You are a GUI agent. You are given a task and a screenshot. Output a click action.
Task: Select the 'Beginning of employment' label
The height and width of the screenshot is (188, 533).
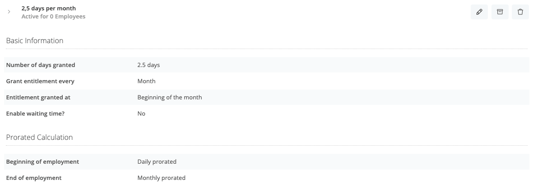click(x=42, y=161)
